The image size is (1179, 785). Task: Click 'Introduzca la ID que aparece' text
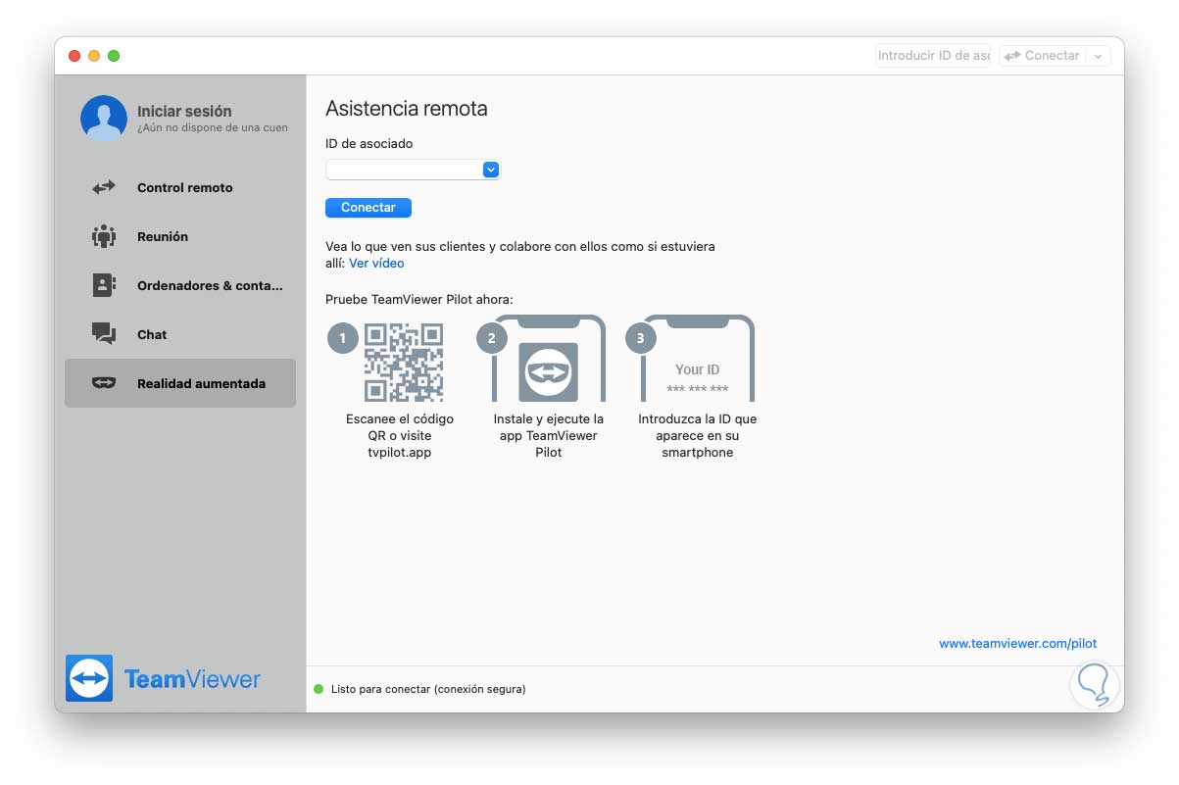[x=698, y=427]
